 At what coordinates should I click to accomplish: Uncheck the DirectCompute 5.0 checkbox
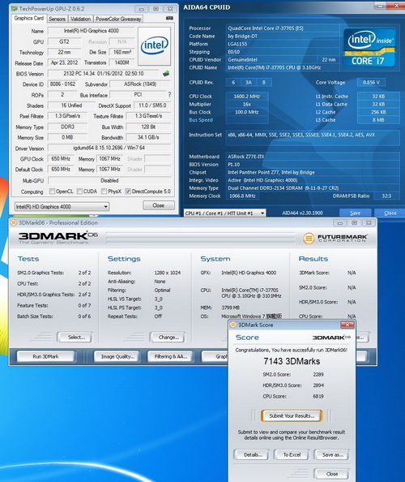(x=128, y=192)
